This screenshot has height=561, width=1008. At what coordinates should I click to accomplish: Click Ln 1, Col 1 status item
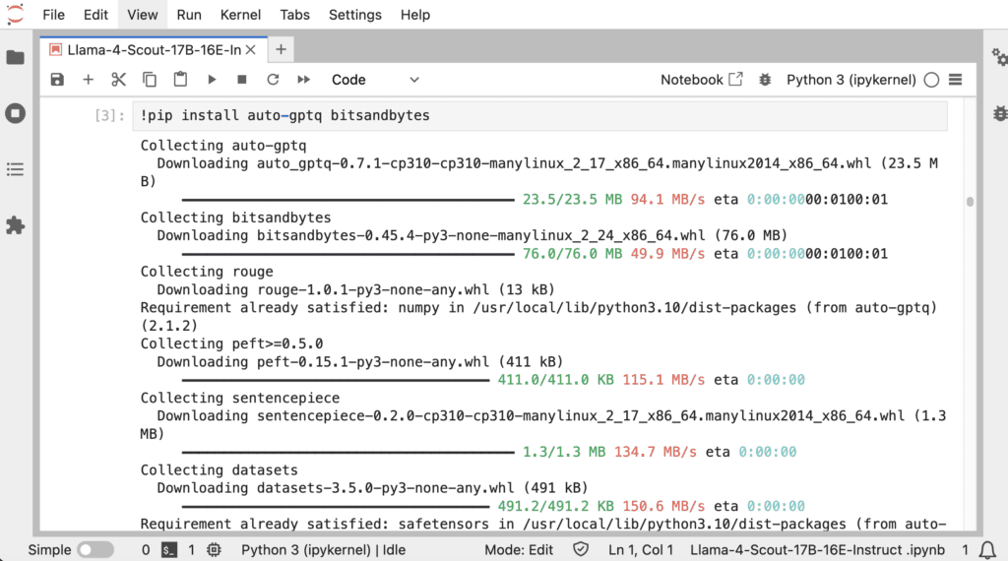(641, 550)
